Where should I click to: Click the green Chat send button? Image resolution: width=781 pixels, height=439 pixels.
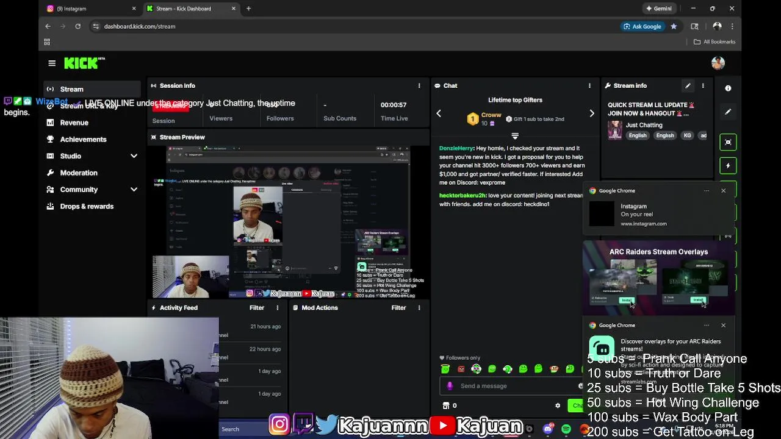pos(575,405)
